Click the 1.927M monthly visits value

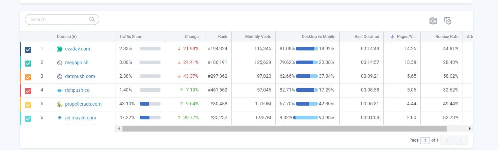pos(263,118)
